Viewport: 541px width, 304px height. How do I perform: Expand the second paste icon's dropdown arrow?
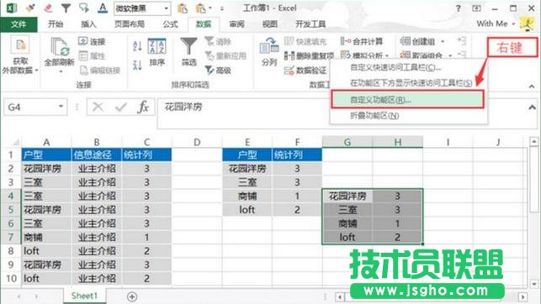coord(210,8)
